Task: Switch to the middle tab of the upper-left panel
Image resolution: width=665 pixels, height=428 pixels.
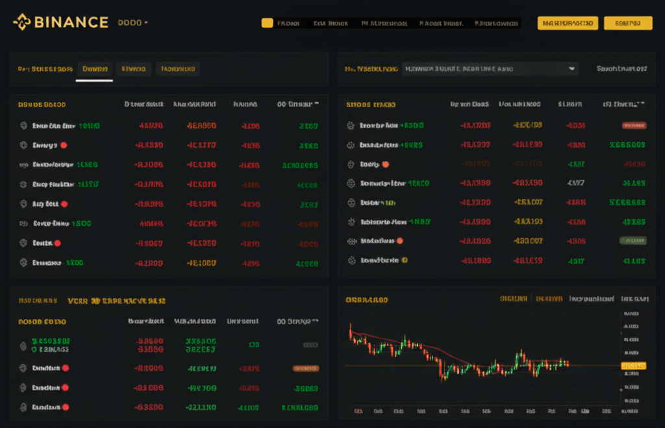Action: (133, 69)
